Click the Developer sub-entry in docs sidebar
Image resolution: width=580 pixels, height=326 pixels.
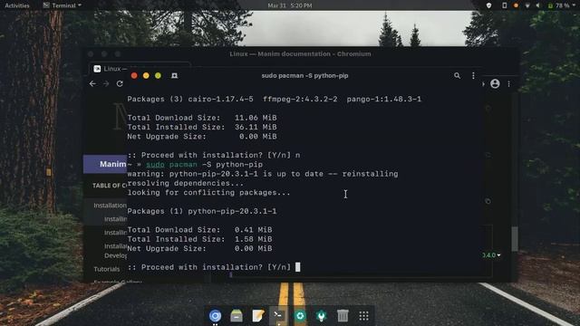coord(115,255)
